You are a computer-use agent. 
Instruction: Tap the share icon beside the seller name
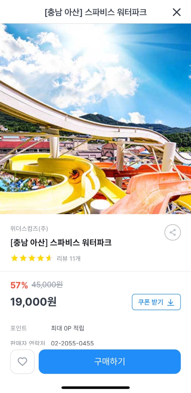pos(172,232)
